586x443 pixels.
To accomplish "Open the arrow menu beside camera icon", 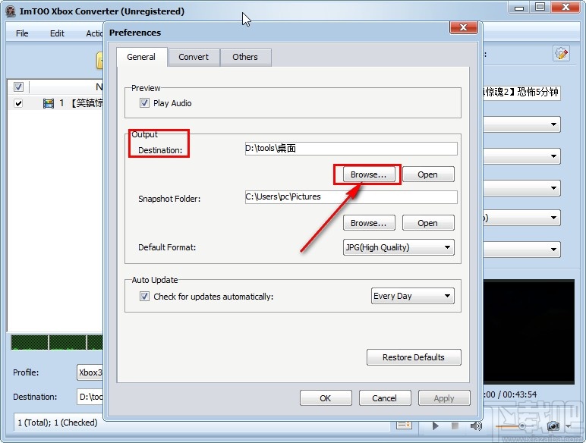I will pos(569,426).
